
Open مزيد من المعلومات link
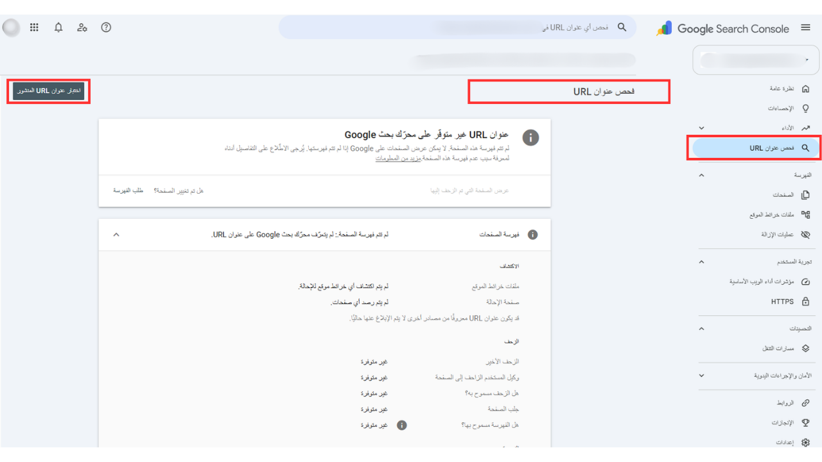tap(398, 157)
